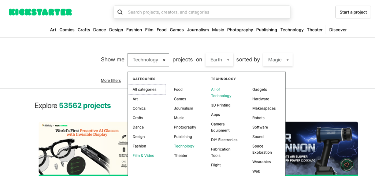
Task: Select Theater in the categories dropdown
Action: tap(181, 156)
